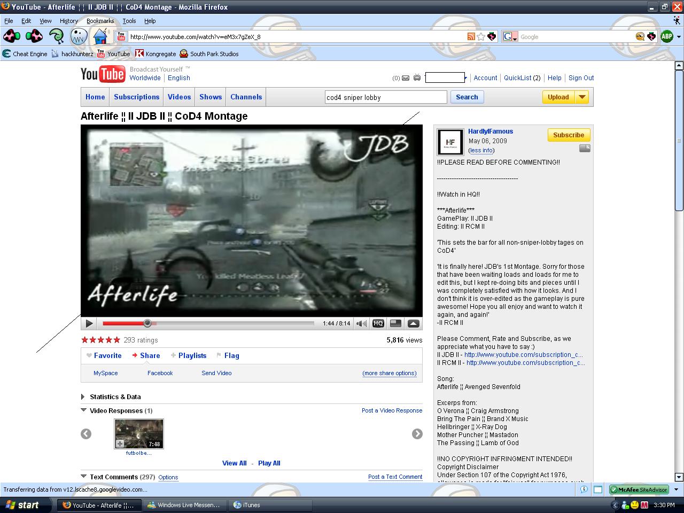684x513 pixels.
Task: Toggle HQ video quality
Action: point(378,323)
